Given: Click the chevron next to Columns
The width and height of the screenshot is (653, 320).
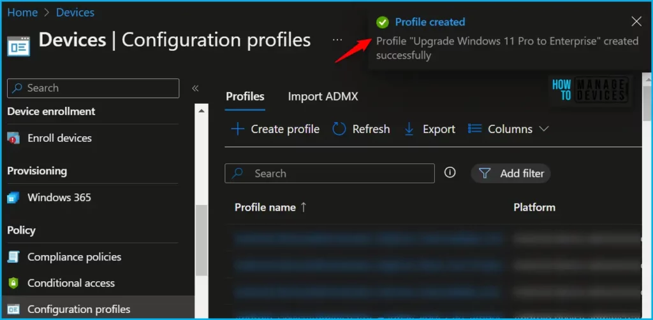Looking at the screenshot, I should [x=544, y=129].
